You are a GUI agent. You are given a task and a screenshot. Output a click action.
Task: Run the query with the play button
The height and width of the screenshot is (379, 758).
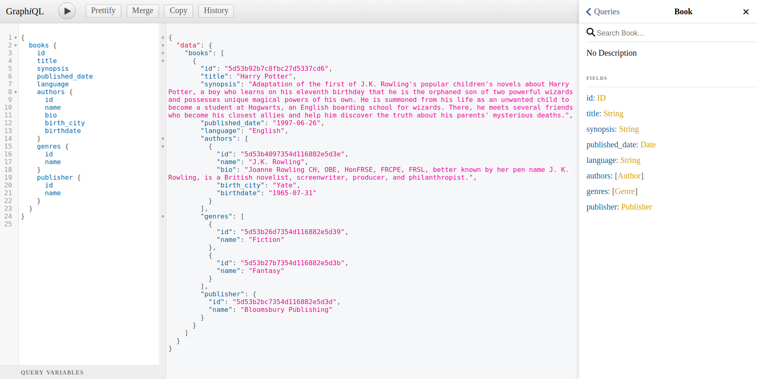[x=67, y=11]
